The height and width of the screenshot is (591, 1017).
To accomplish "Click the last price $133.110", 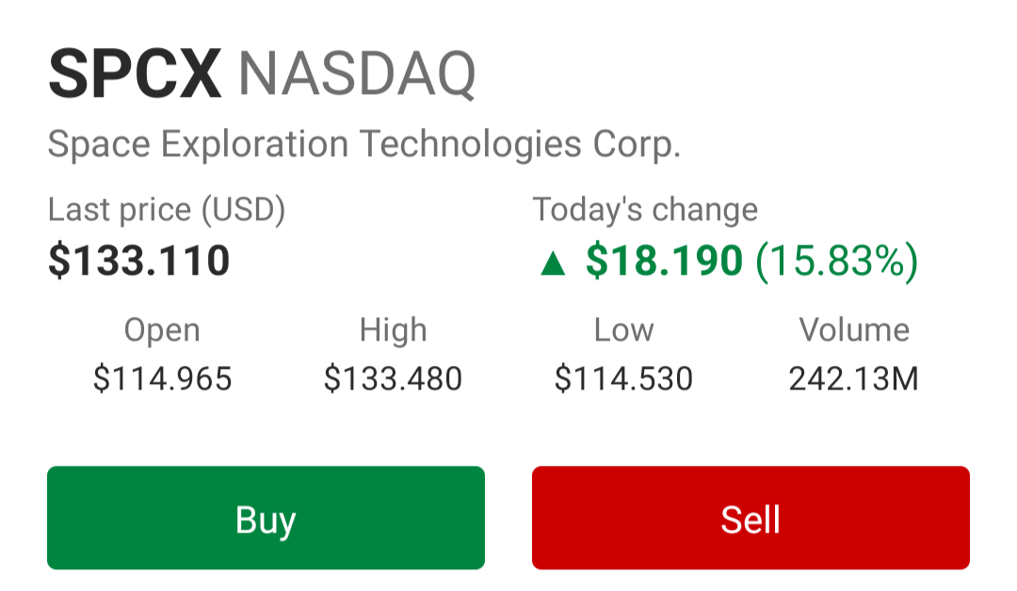I will (x=139, y=262).
